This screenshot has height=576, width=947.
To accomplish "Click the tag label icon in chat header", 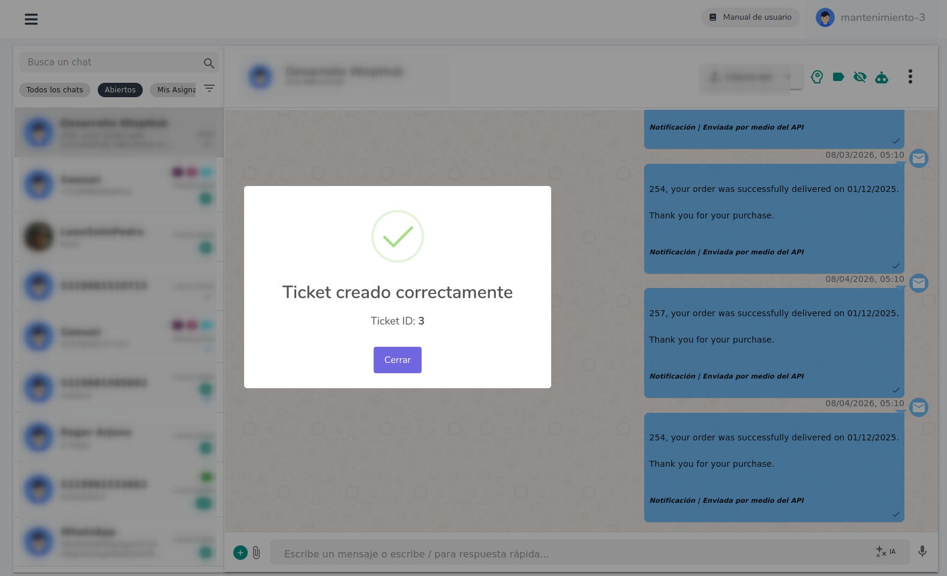I will tap(838, 77).
